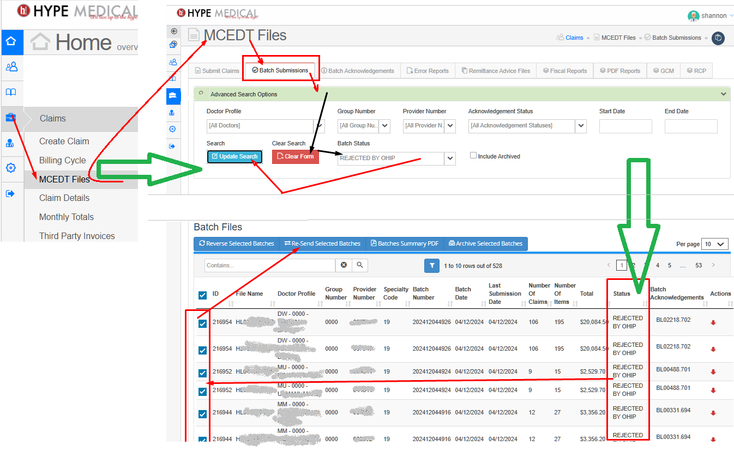Download the first BL00488.701 row via its red arrow
The height and width of the screenshot is (452, 734).
tap(713, 372)
